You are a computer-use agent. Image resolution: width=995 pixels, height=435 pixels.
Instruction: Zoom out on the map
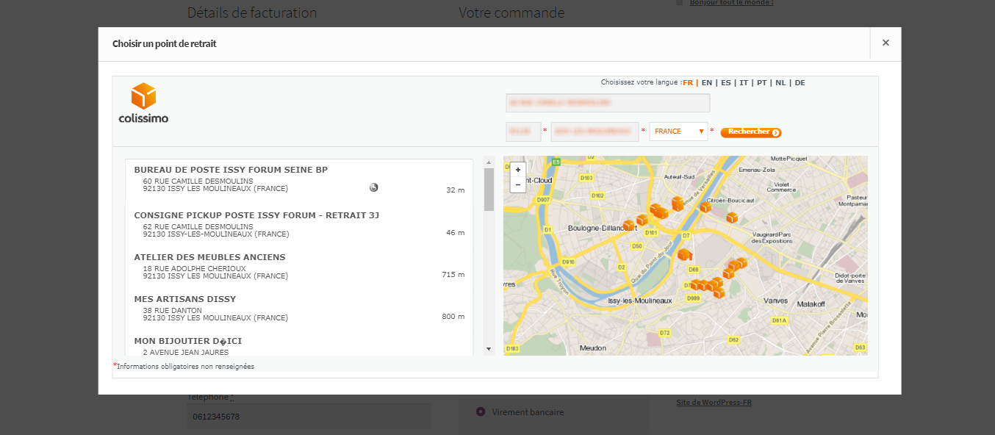tap(518, 184)
